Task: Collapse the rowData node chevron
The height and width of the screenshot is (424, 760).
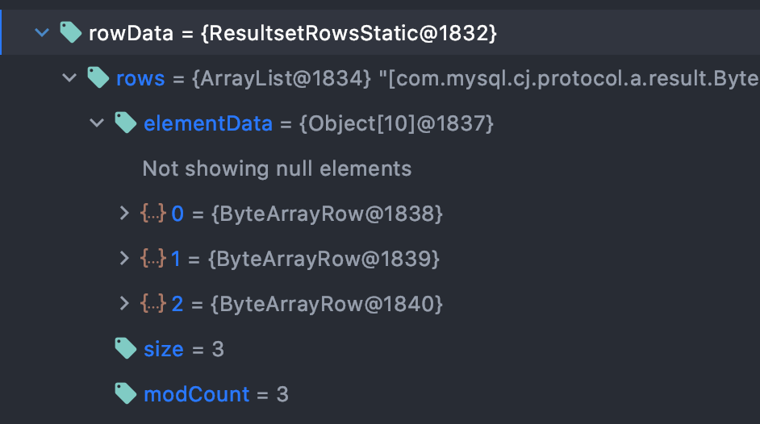Action: tap(42, 33)
